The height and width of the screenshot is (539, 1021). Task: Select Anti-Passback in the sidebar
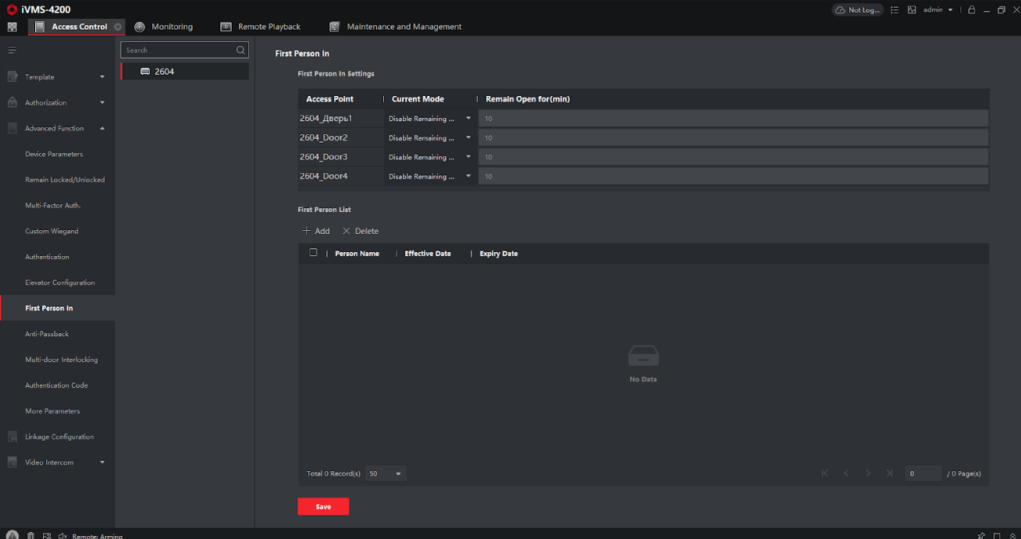point(47,334)
